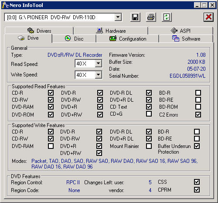Open the ASPI tab
The height and width of the screenshot is (203, 218).
[181, 31]
